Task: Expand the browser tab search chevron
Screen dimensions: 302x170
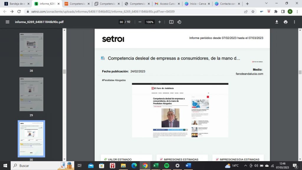Action: [266, 4]
